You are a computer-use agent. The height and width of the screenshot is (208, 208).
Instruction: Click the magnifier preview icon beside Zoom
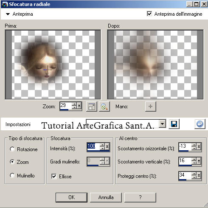(104, 107)
